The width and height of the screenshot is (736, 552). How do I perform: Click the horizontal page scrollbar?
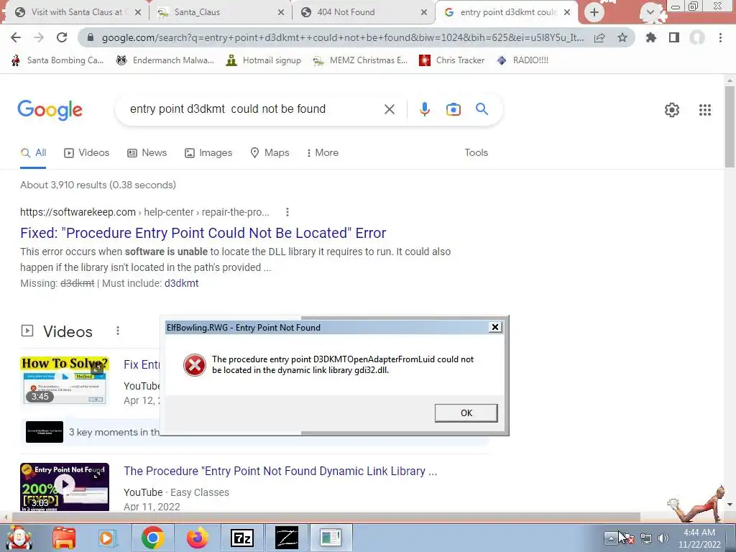[326, 517]
